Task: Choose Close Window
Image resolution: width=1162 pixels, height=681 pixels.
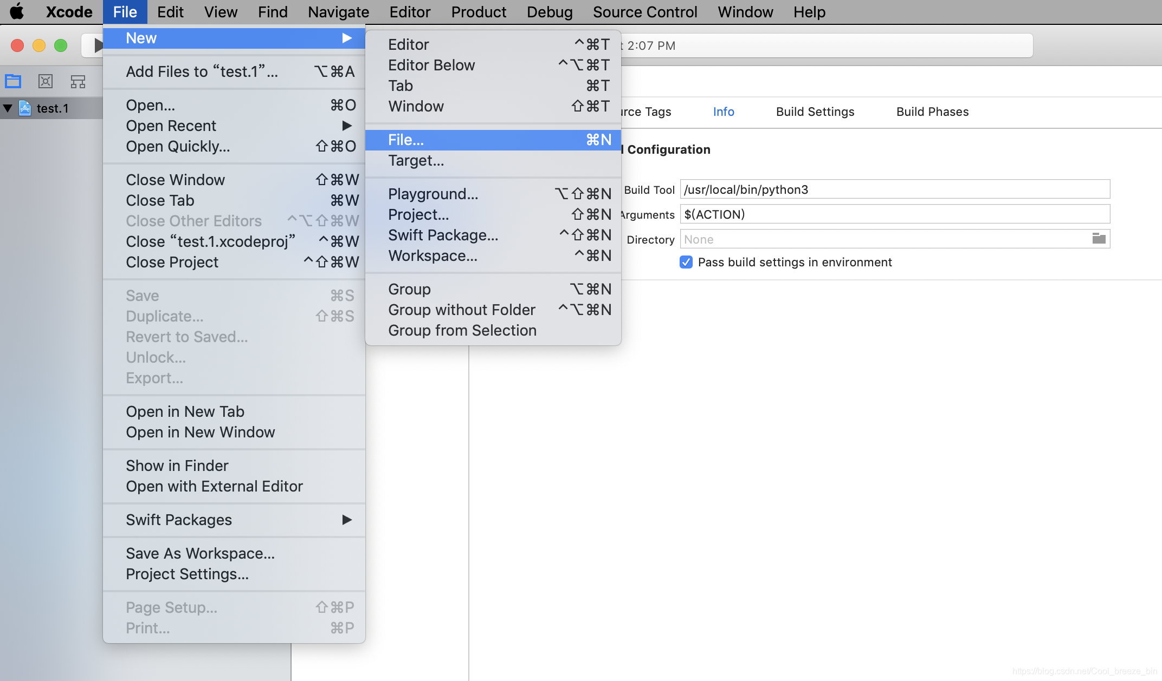Action: pyautogui.click(x=234, y=180)
